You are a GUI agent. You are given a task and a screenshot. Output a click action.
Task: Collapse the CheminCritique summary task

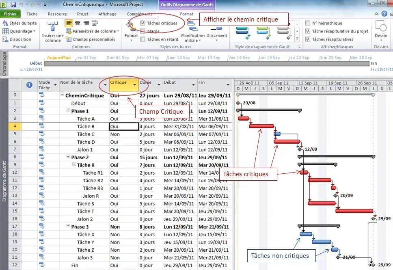point(62,94)
